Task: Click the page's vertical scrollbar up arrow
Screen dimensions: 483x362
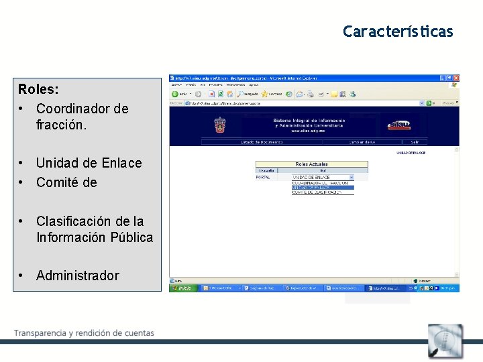Action: (457, 149)
